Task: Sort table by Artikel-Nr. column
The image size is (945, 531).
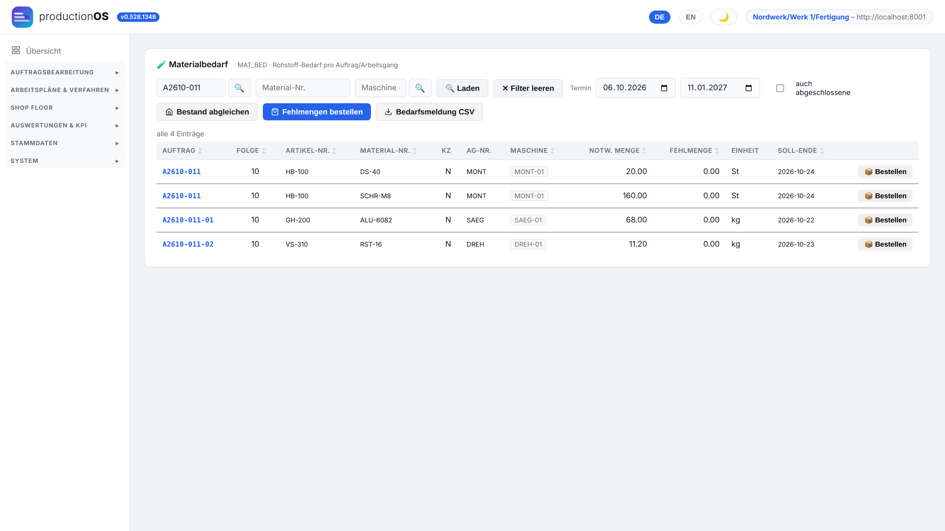Action: 311,151
